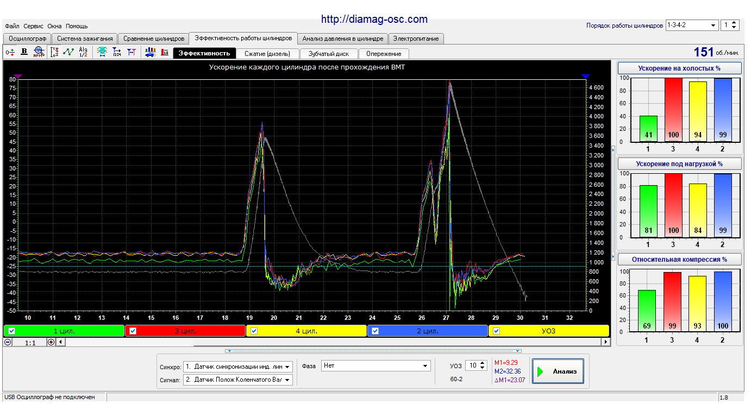This screenshot has width=751, height=404.
Task: Switch to Анализ давления в цилиндре tab
Action: coord(343,39)
